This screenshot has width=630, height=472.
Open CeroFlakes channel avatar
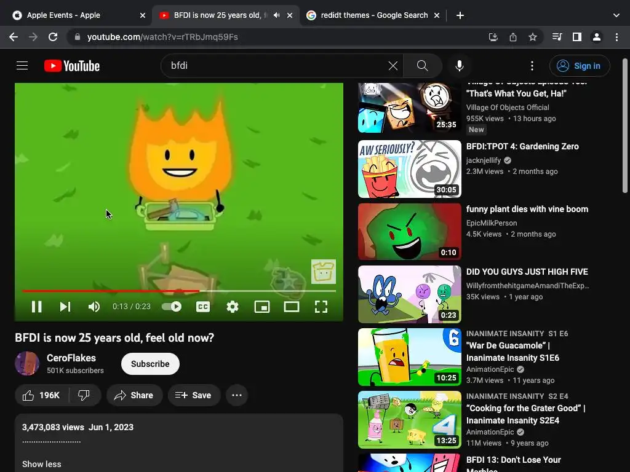click(x=27, y=364)
